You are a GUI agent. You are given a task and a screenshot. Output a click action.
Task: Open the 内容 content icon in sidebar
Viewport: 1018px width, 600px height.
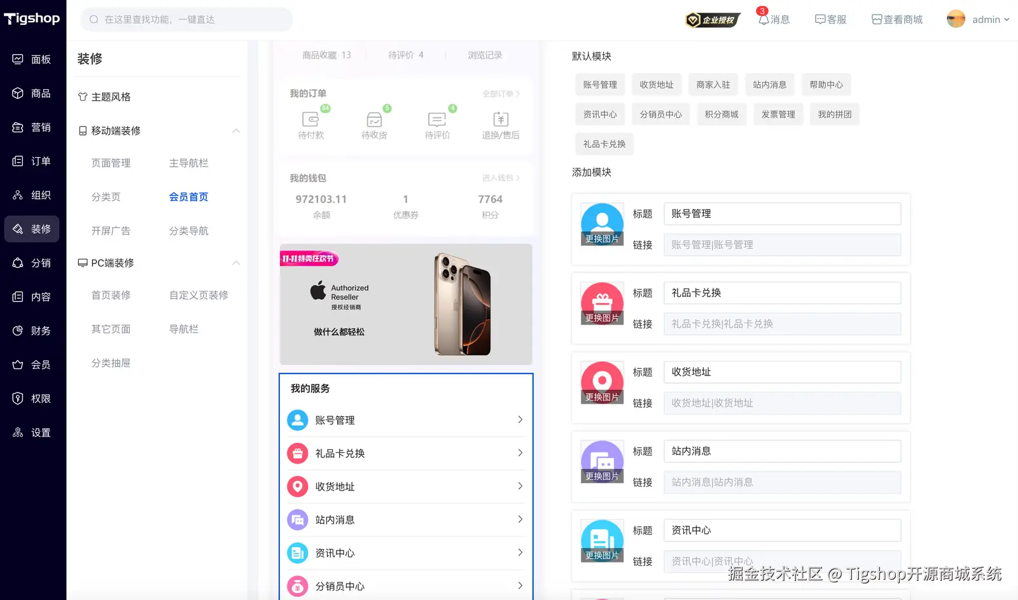[18, 297]
